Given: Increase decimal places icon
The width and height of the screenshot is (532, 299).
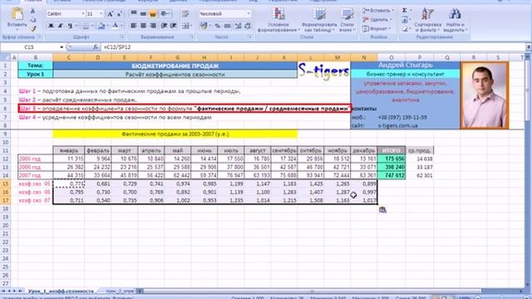Looking at the screenshot, I should pyautogui.click(x=238, y=26).
